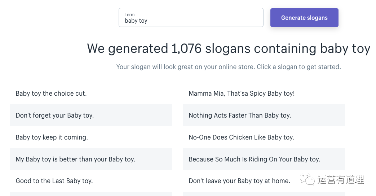Screen dimensions: 376x196
Task: Pick 'My Baby toy is better' slogan
Action: (91, 159)
